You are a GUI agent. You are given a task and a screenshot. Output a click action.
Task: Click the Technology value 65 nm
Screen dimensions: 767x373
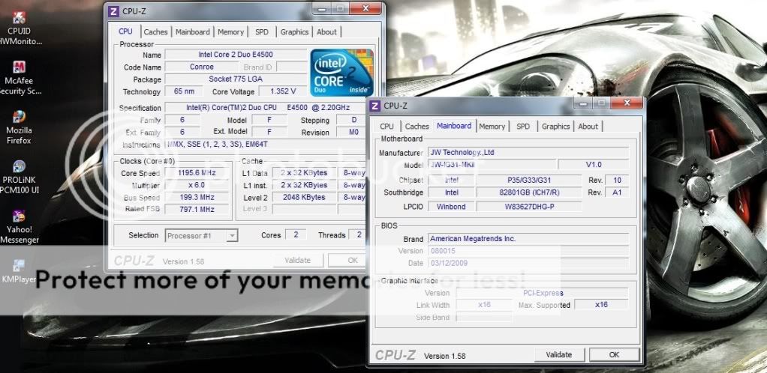(x=184, y=91)
